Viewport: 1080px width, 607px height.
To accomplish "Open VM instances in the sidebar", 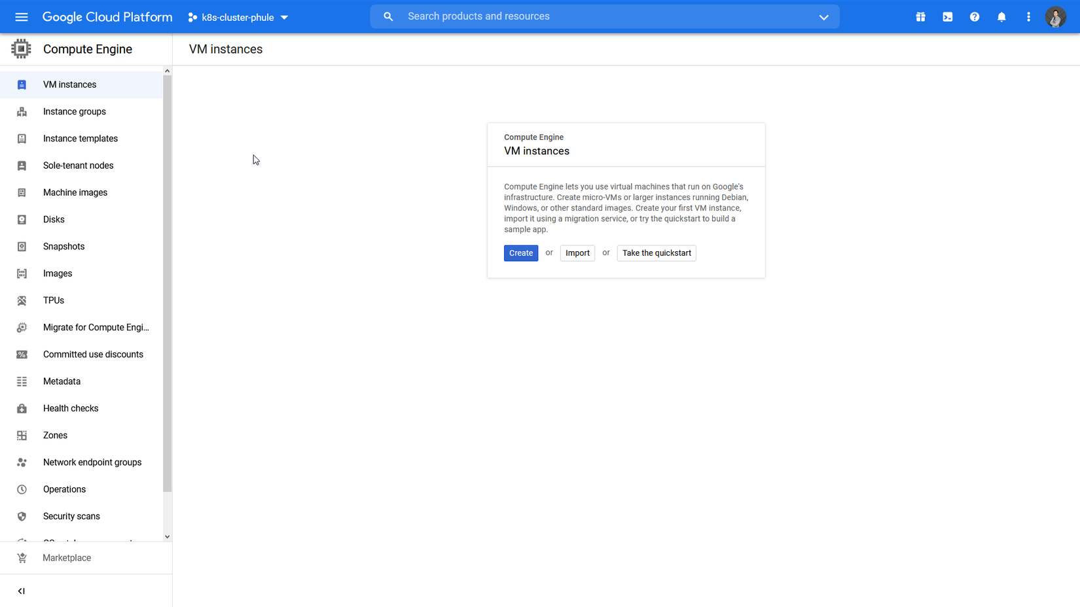I will [x=81, y=84].
